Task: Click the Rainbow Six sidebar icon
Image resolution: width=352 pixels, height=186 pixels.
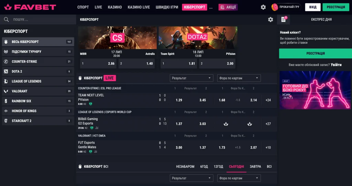Action: (6, 101)
